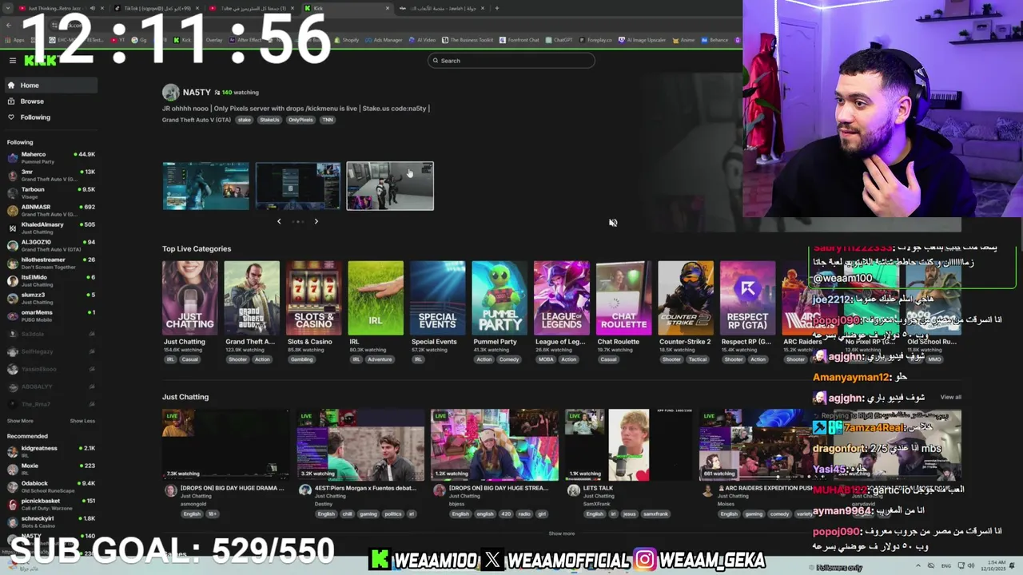Open KhaledAlmasry channel in Following list
Image resolution: width=1023 pixels, height=575 pixels.
tap(50, 228)
